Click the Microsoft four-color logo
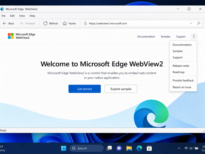Image resolution: width=205 pixels, height=154 pixels. [11, 36]
